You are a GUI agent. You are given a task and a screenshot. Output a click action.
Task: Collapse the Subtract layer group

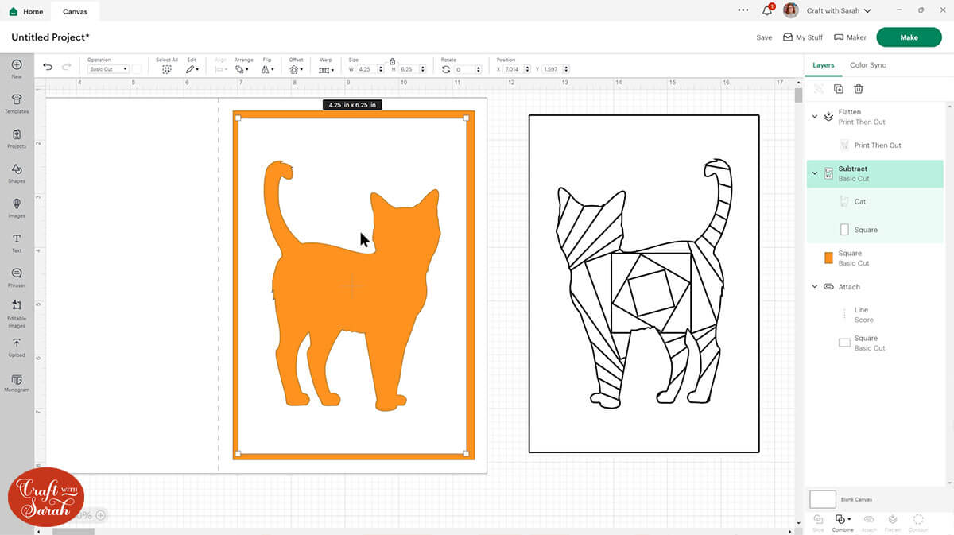pos(815,173)
